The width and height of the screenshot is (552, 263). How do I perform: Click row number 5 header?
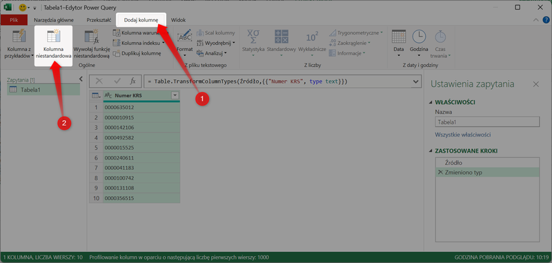pyautogui.click(x=96, y=148)
